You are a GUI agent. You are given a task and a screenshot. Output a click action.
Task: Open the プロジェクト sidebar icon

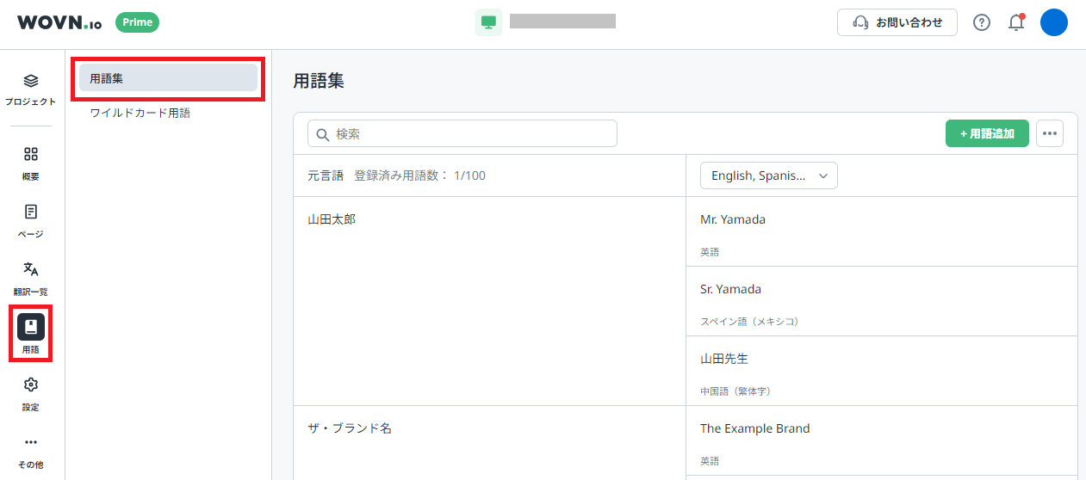click(31, 83)
